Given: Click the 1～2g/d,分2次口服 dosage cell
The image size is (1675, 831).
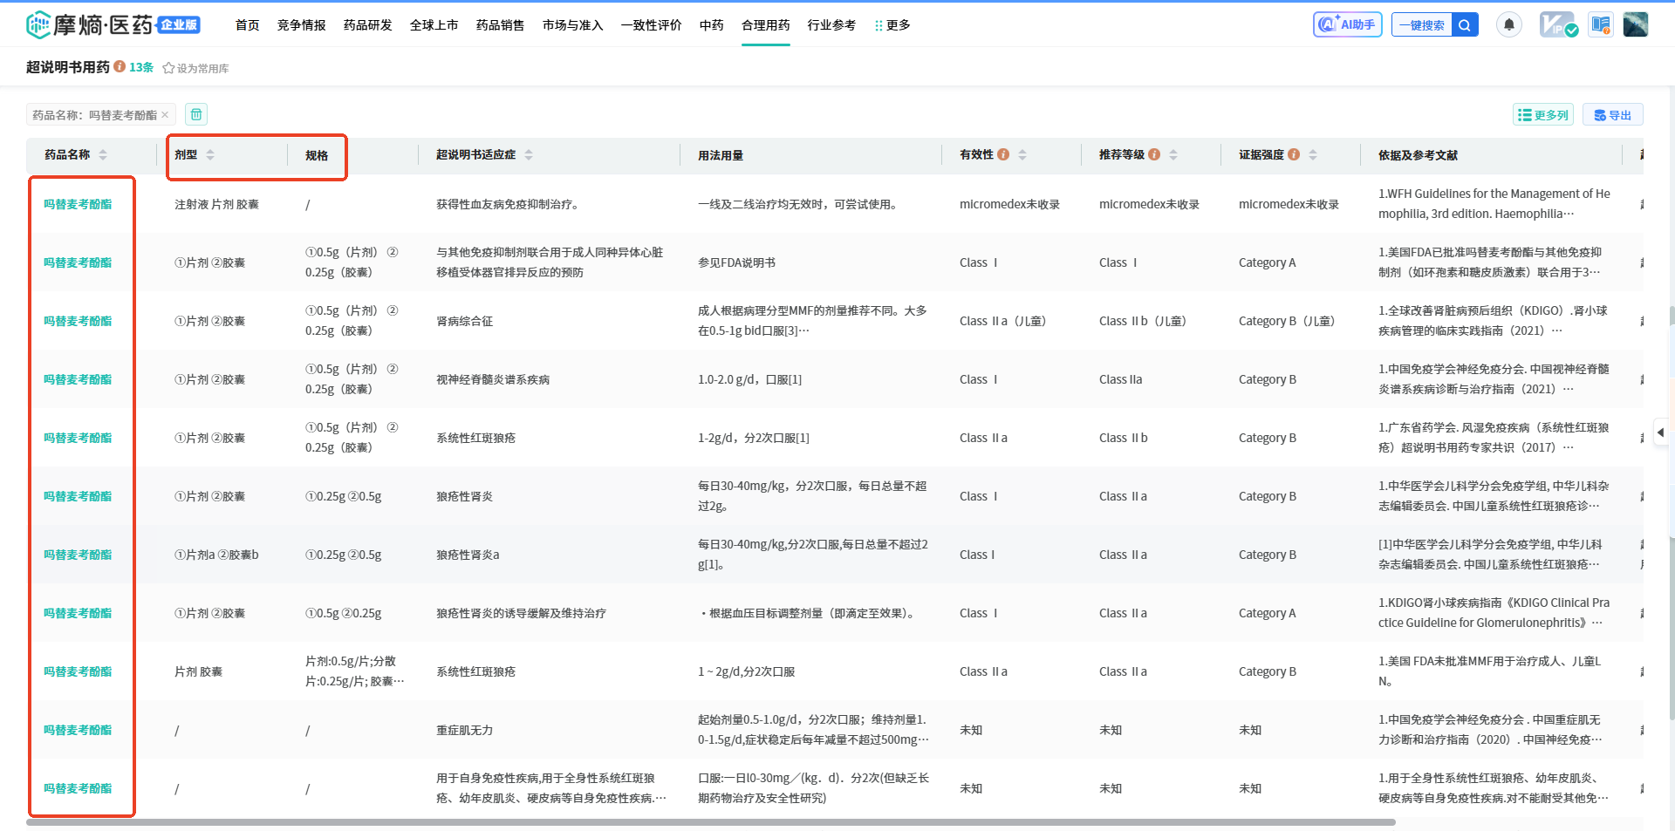Looking at the screenshot, I should 746,671.
